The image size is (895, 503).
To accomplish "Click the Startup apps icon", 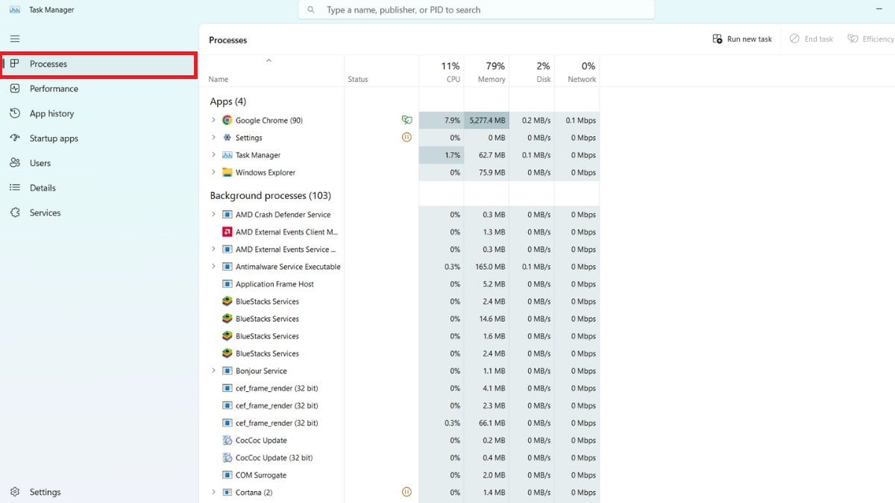I will click(x=15, y=138).
